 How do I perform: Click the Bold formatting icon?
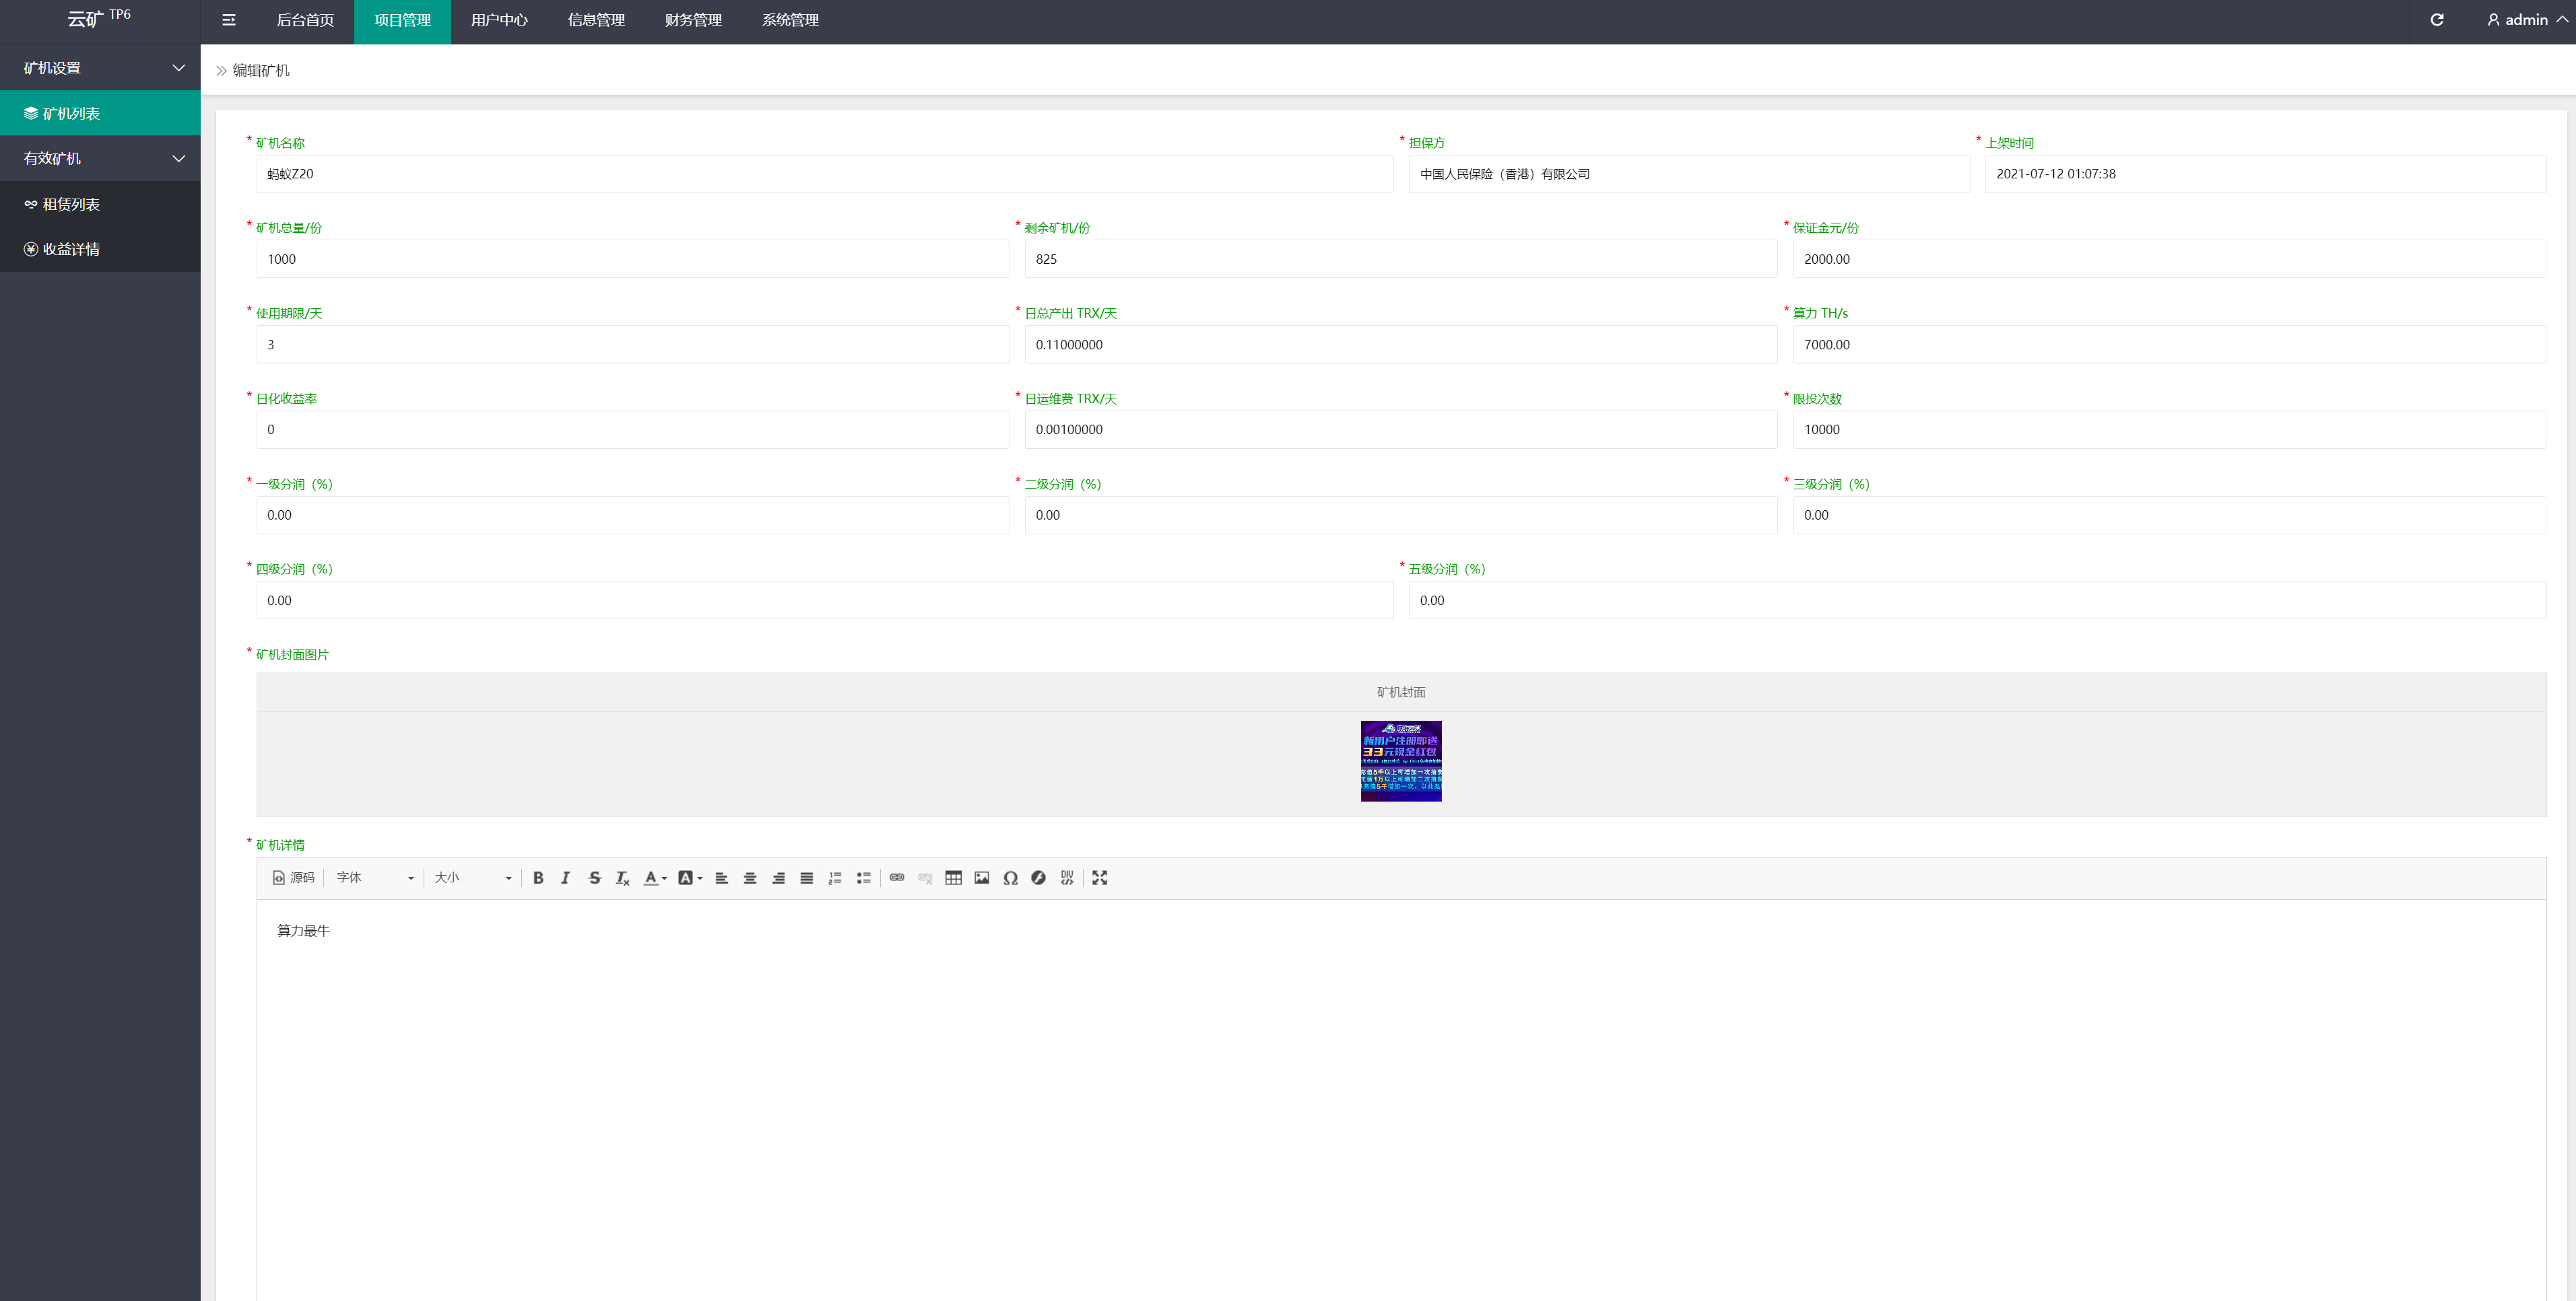(x=535, y=878)
